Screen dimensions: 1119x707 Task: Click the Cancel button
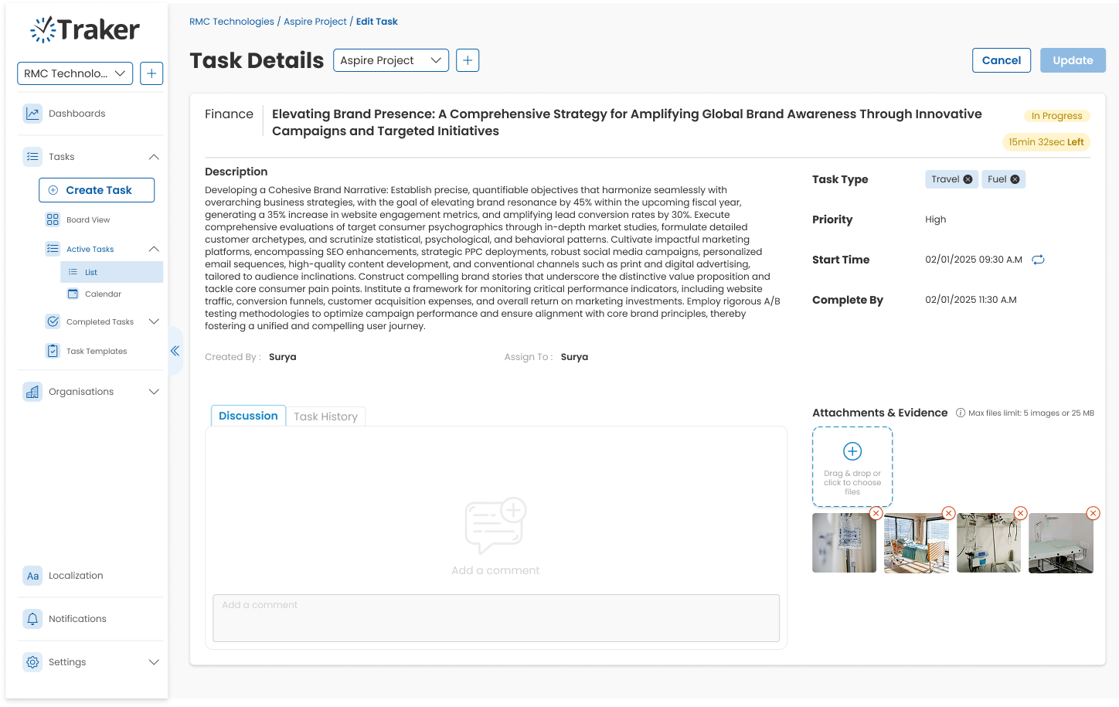[x=1001, y=60]
